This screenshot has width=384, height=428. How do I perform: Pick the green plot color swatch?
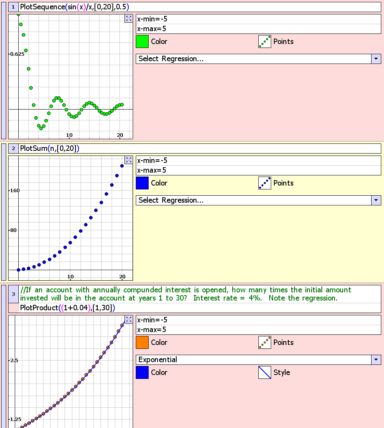click(142, 41)
